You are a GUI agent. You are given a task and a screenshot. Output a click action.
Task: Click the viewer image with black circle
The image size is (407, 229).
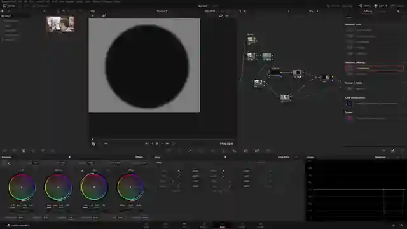pyautogui.click(x=144, y=65)
